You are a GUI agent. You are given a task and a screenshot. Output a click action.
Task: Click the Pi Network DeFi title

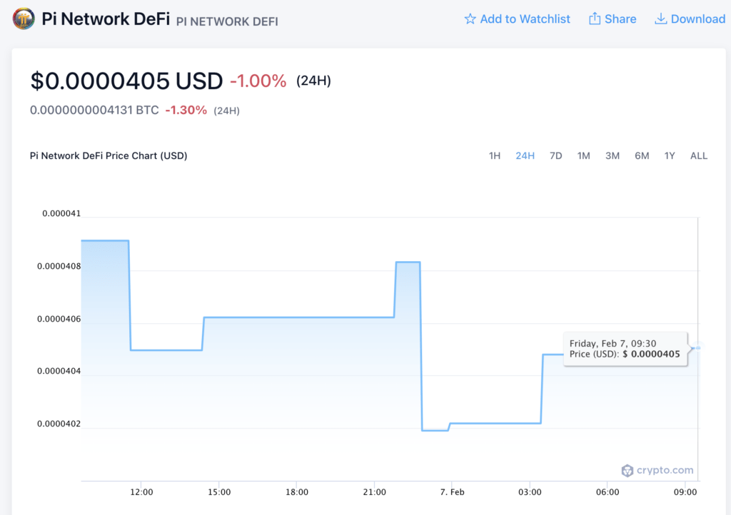point(106,19)
